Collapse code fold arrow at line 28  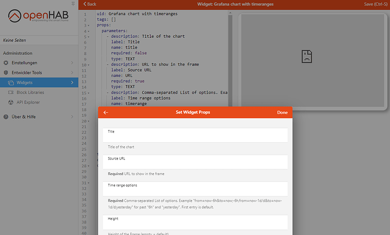tap(89, 166)
